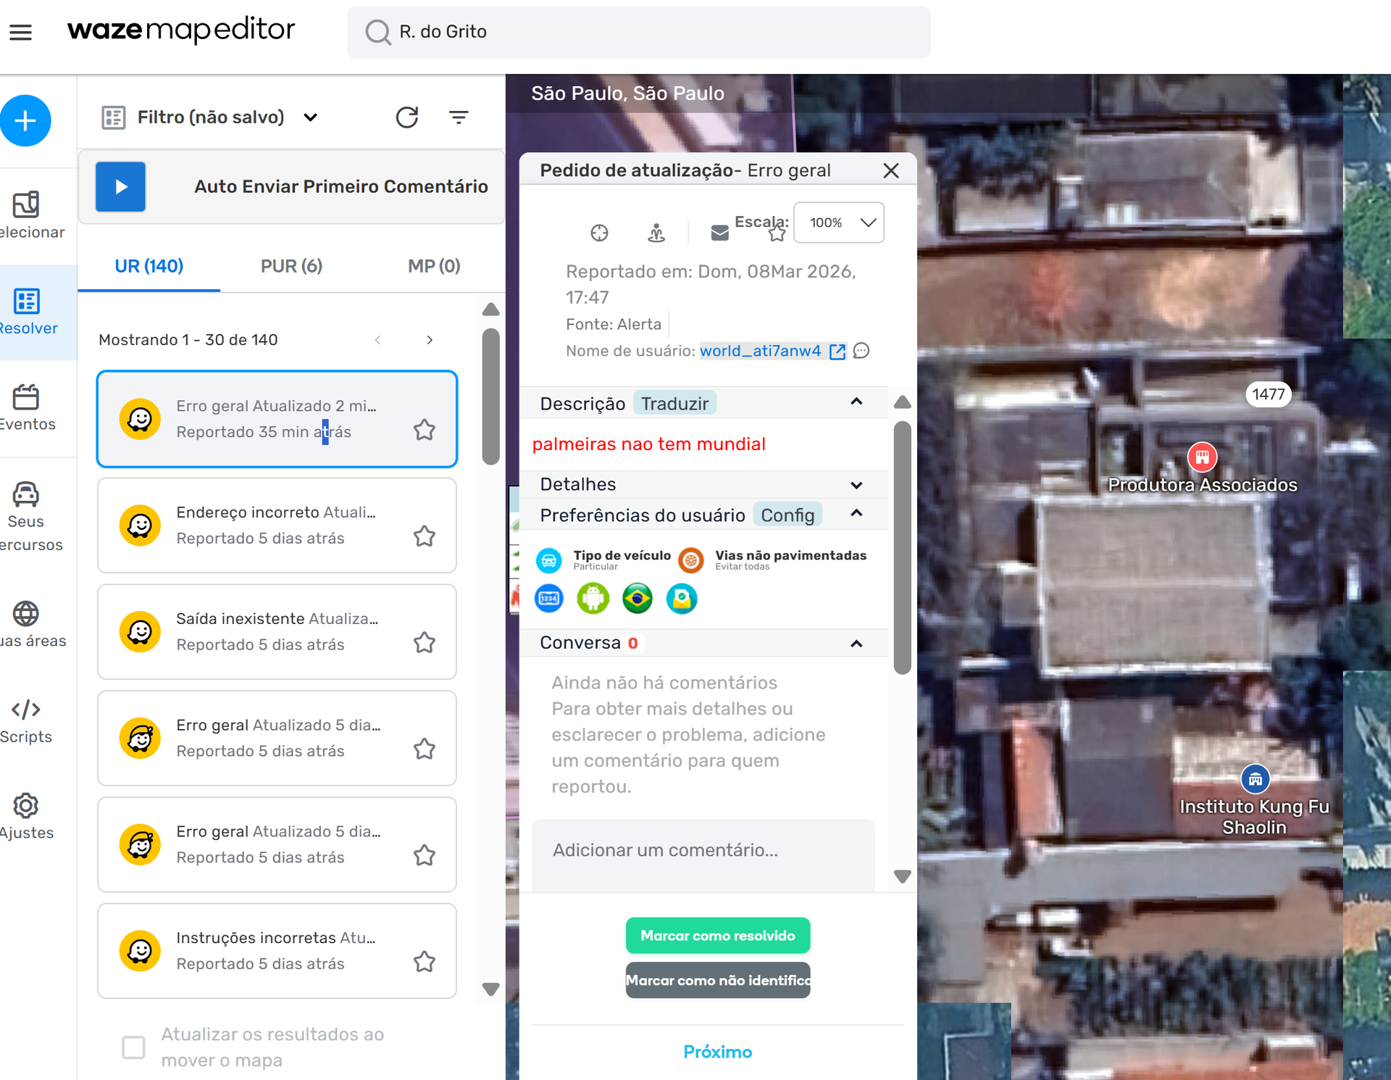This screenshot has width=1391, height=1080.
Task: Open the Scripts sidebar icon
Action: point(26,710)
